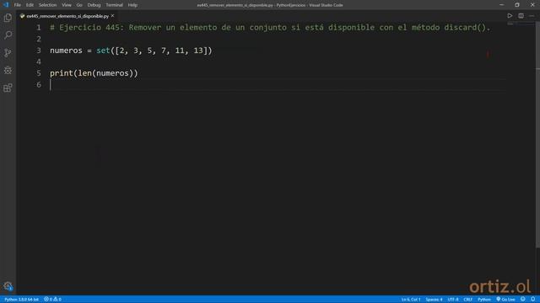Select Python 3.8.0 64-bit interpreter
Image resolution: width=540 pixels, height=303 pixels.
click(21, 300)
